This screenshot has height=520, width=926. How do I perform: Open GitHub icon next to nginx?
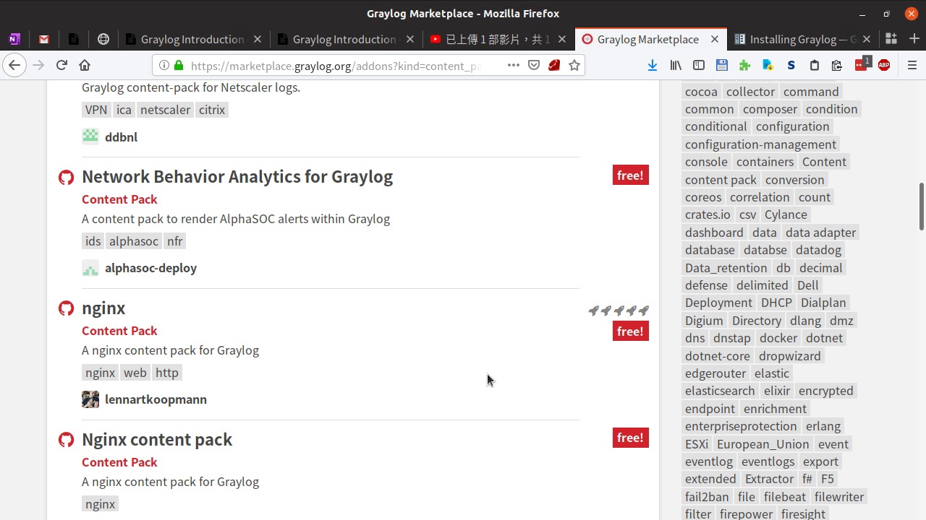(66, 308)
